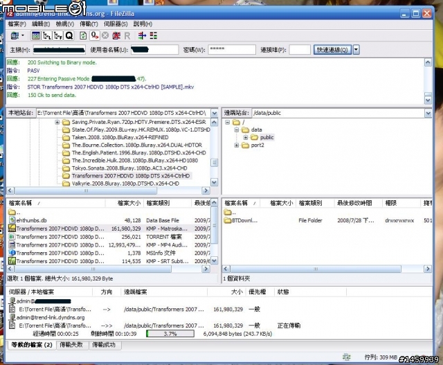Open the remote parent folder '..' icon
This screenshot has width=443, height=365.
[x=228, y=212]
